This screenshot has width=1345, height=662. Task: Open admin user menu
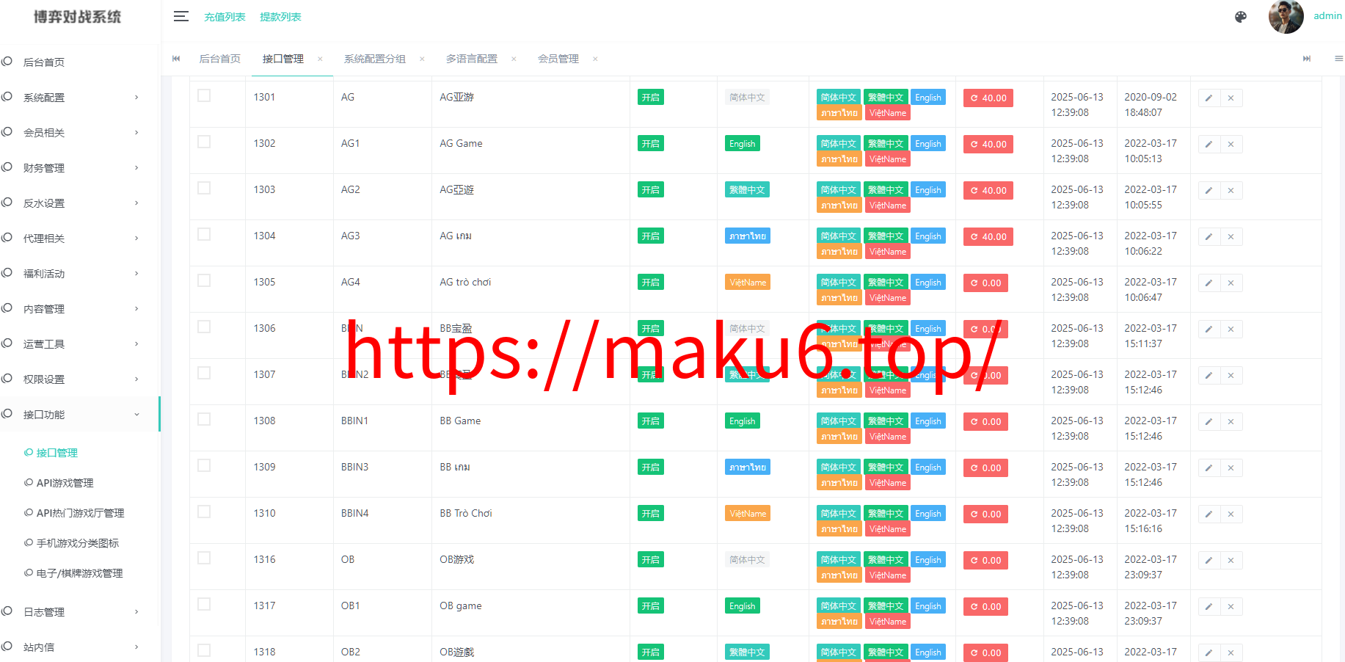pos(1327,16)
